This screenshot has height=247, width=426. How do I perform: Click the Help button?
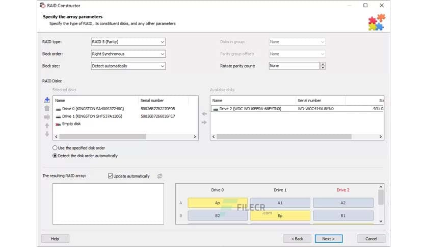[x=55, y=238]
